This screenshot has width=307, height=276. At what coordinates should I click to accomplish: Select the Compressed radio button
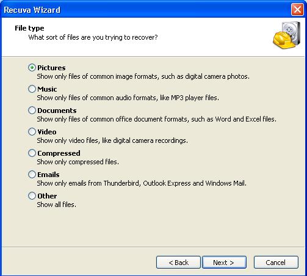click(32, 153)
